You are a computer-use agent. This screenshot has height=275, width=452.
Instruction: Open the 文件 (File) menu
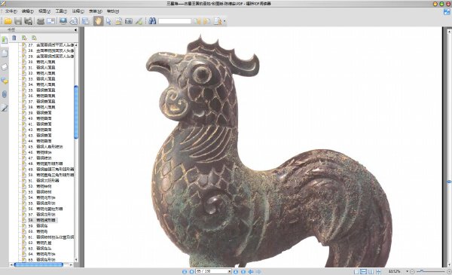tap(11, 11)
